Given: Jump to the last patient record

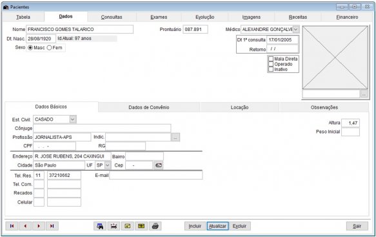Looking at the screenshot, I should pos(52,226).
